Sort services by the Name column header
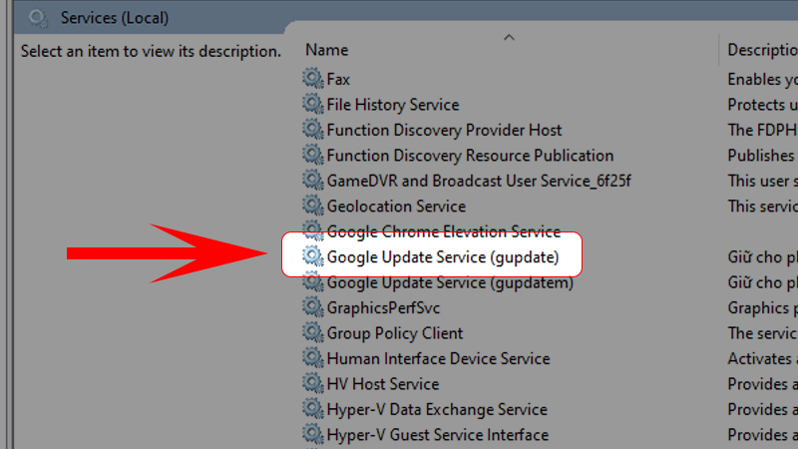This screenshot has height=449, width=798. pyautogui.click(x=327, y=50)
